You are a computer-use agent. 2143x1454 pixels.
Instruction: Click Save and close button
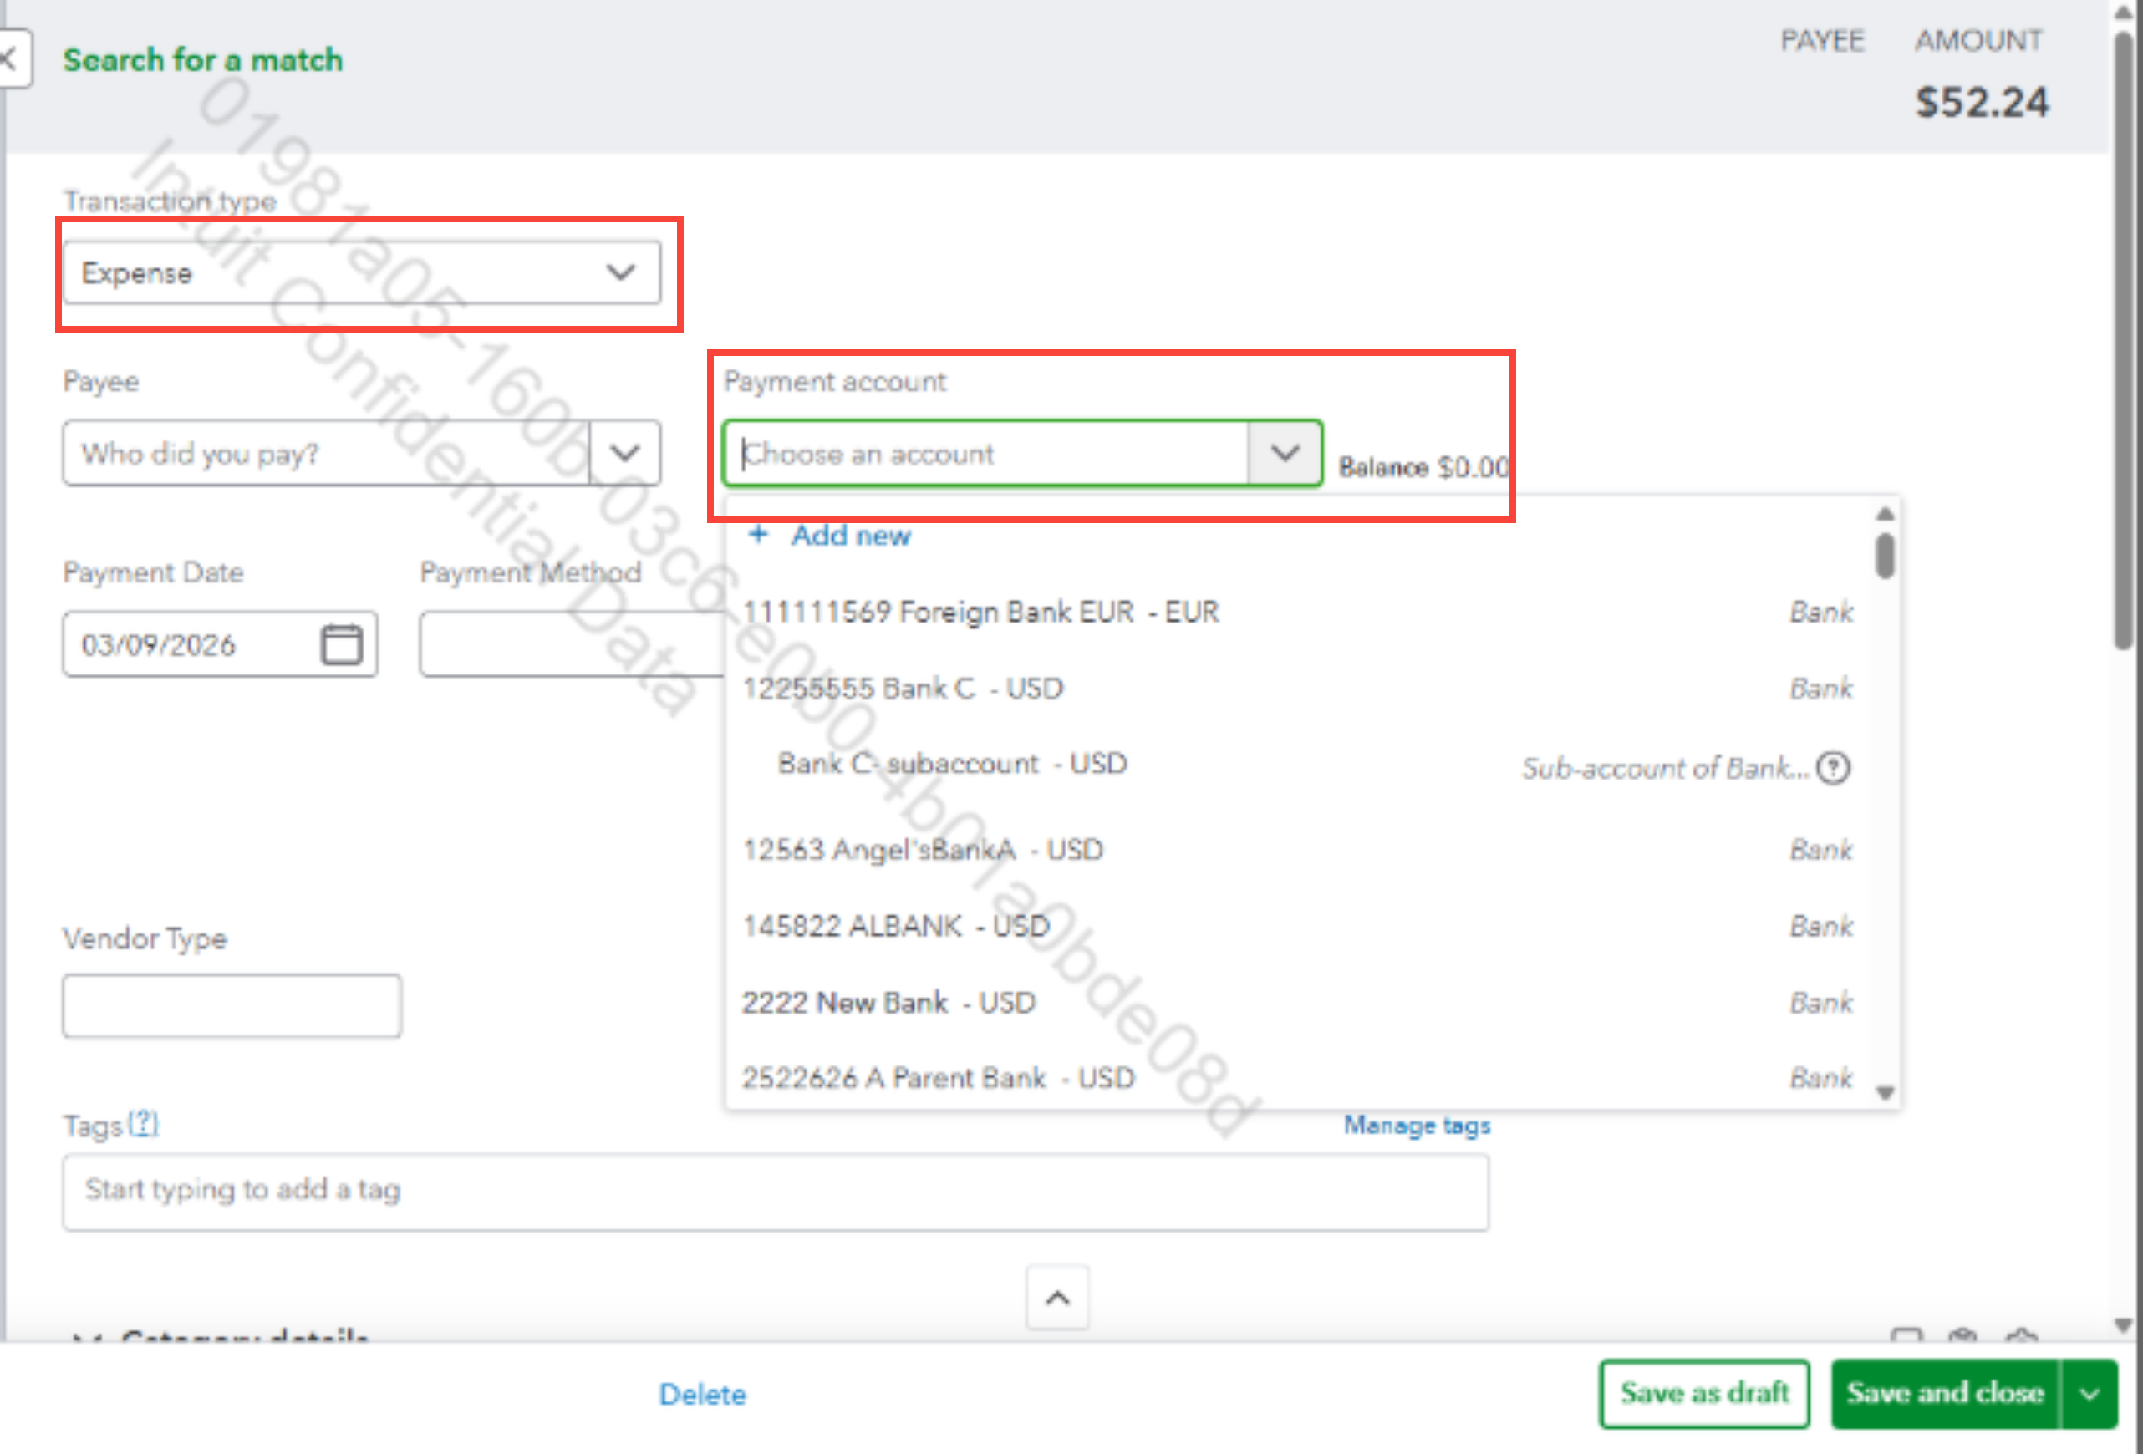pos(1945,1393)
